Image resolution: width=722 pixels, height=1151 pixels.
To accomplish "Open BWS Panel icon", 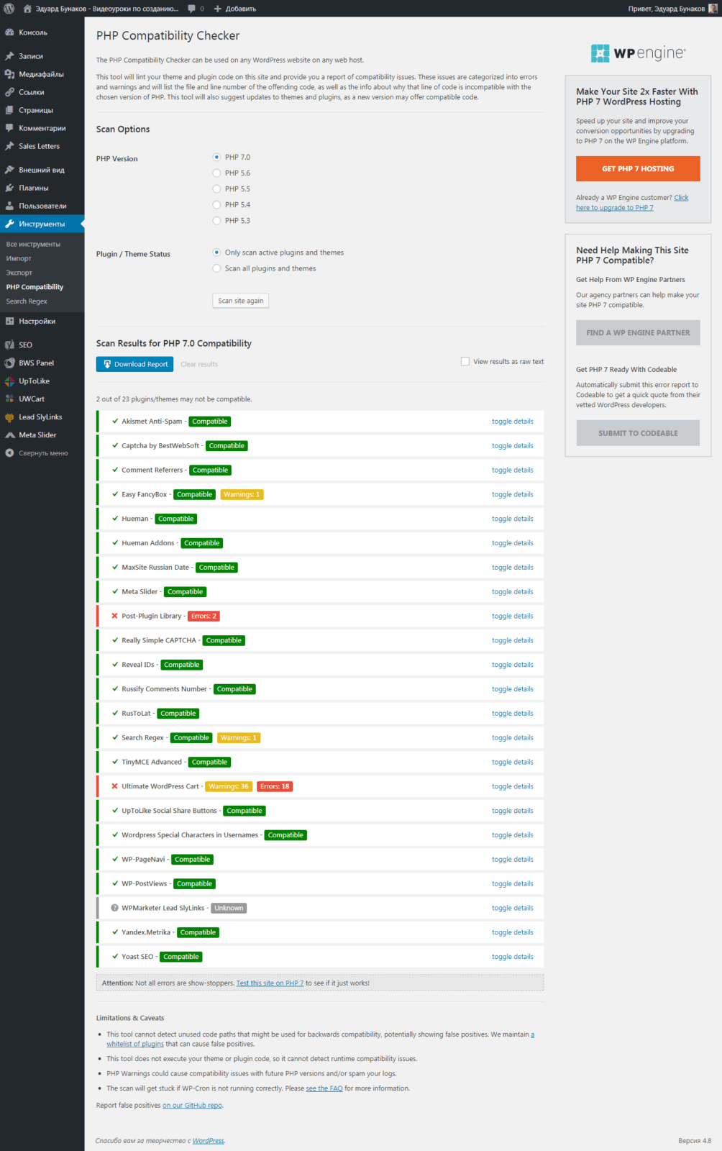I will click(x=9, y=363).
